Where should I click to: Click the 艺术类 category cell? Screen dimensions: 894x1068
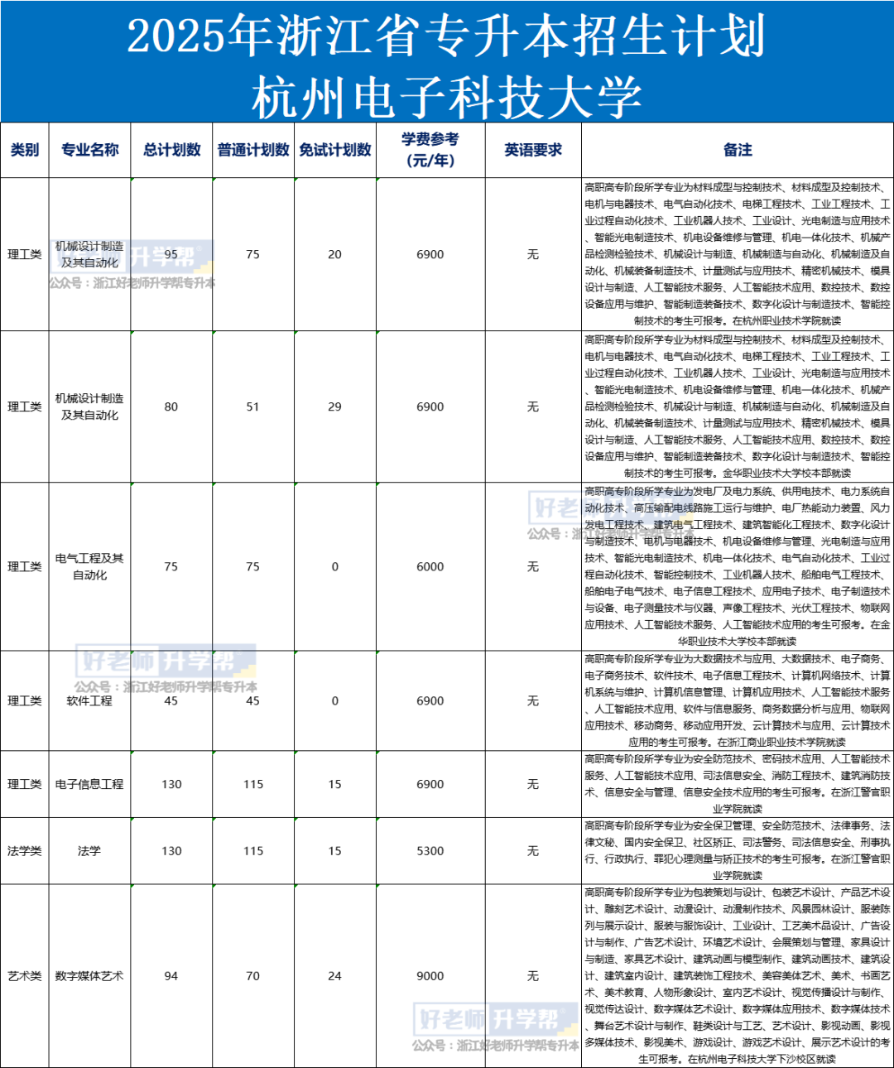point(25,976)
